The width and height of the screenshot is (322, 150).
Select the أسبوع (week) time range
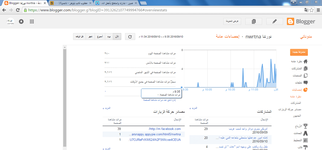point(100,36)
